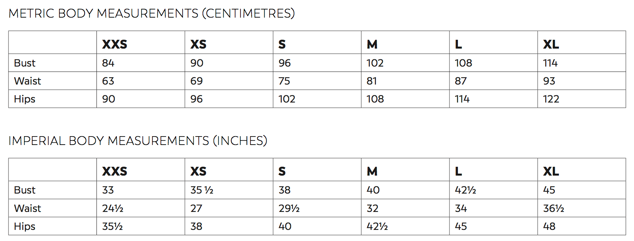The width and height of the screenshot is (634, 241).
Task: Click the Bust row label in imperial table
Action: [25, 190]
